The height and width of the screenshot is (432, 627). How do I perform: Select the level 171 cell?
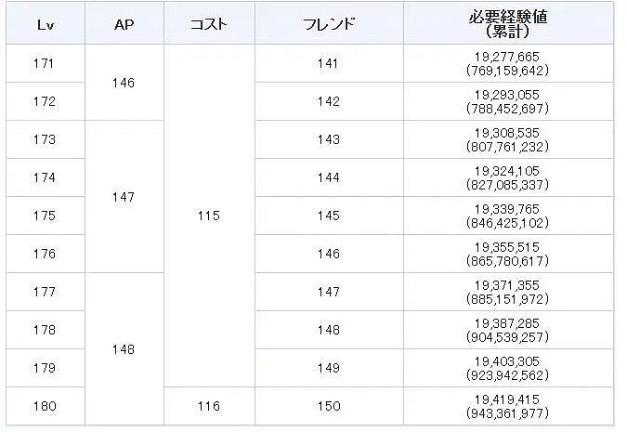(44, 63)
